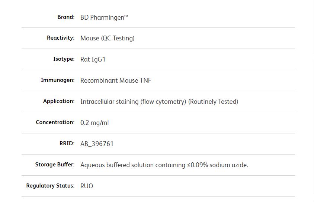Select the 0.2 mg/ml concentration value
The image size is (314, 202).
[x=94, y=123]
